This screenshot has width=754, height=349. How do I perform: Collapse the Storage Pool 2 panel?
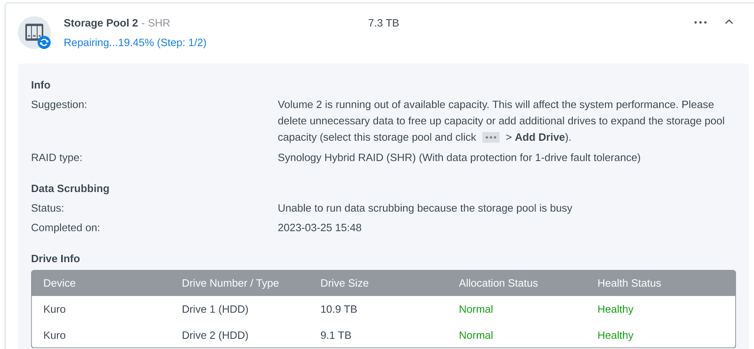[x=729, y=22]
